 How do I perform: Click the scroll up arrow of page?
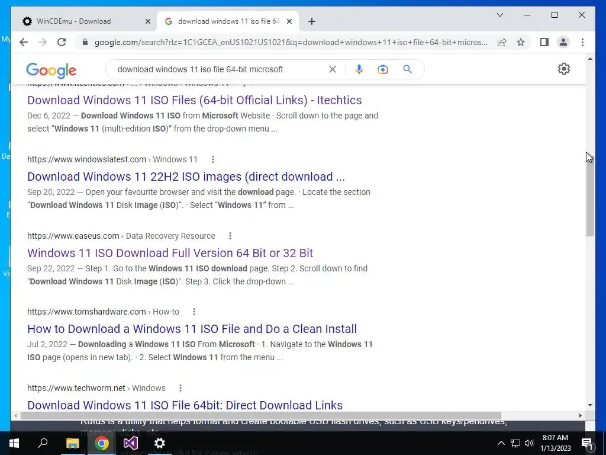(x=590, y=59)
